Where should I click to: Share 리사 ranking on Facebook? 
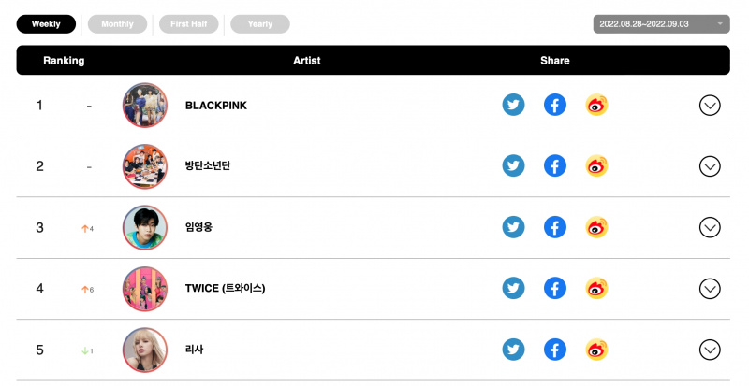pyautogui.click(x=554, y=350)
